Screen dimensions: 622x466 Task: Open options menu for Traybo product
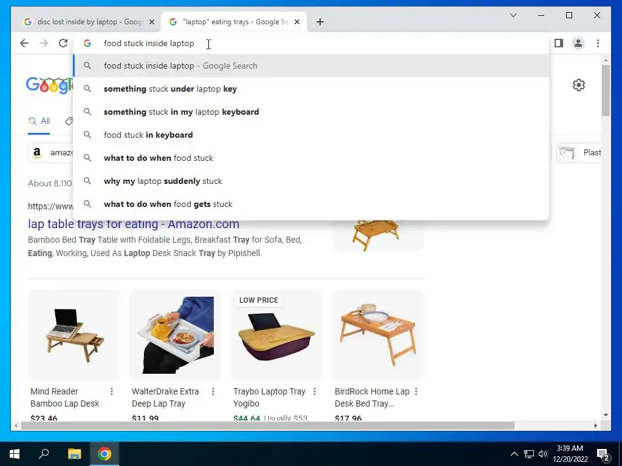[x=315, y=391]
